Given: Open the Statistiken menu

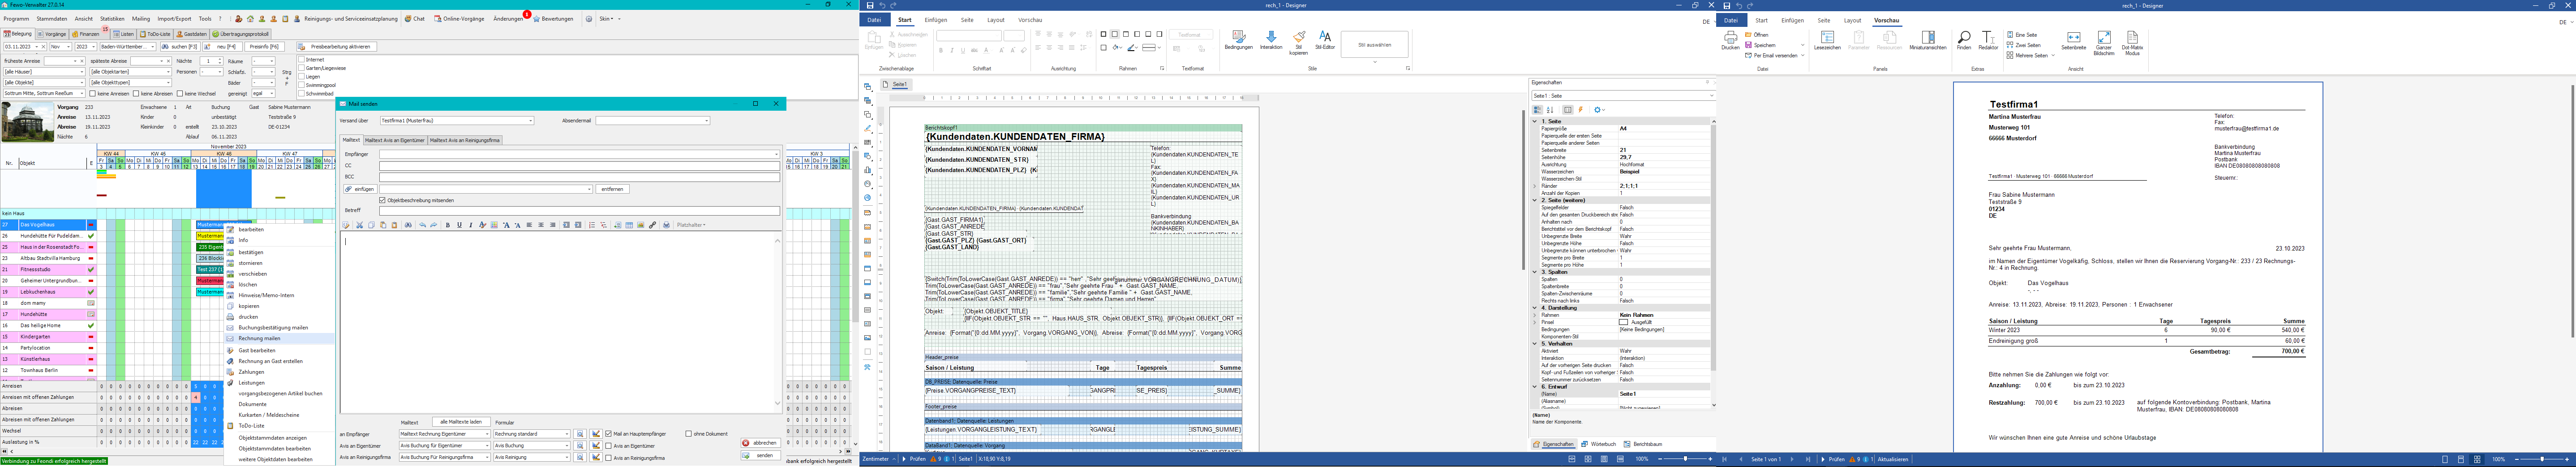Looking at the screenshot, I should tap(112, 19).
